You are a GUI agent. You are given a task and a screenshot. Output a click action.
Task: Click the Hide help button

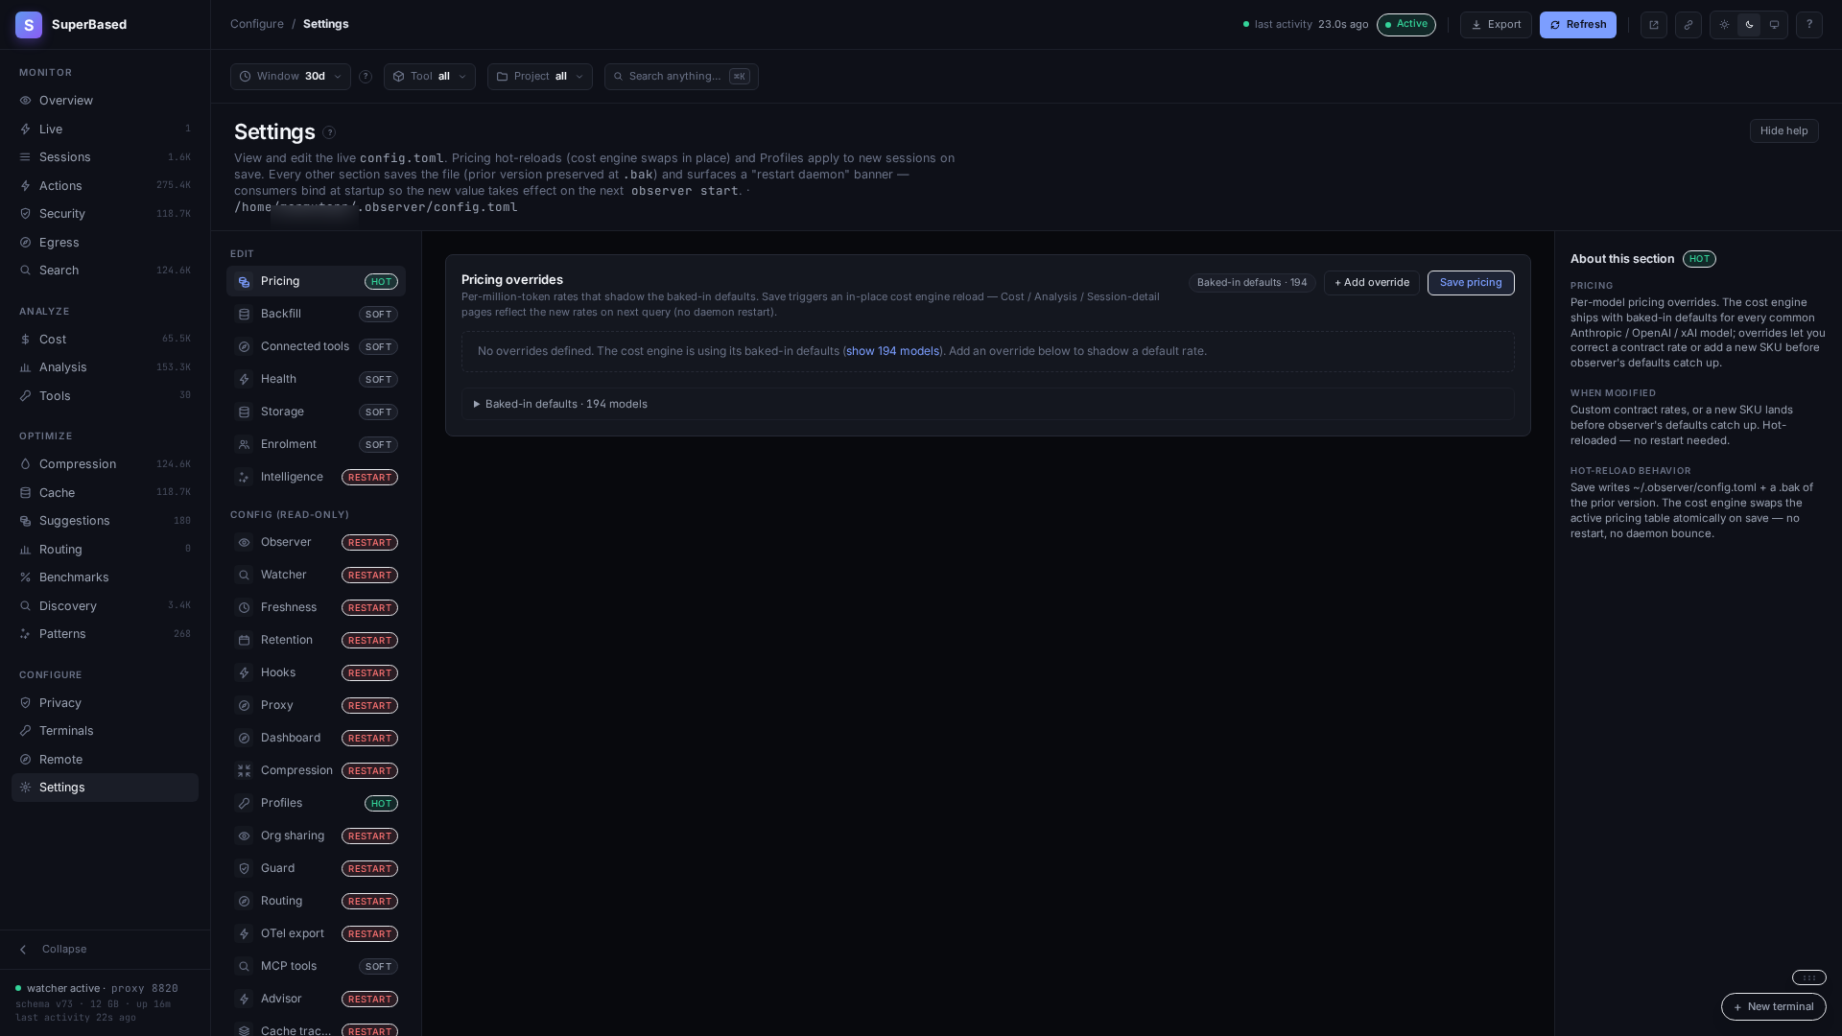coord(1784,131)
